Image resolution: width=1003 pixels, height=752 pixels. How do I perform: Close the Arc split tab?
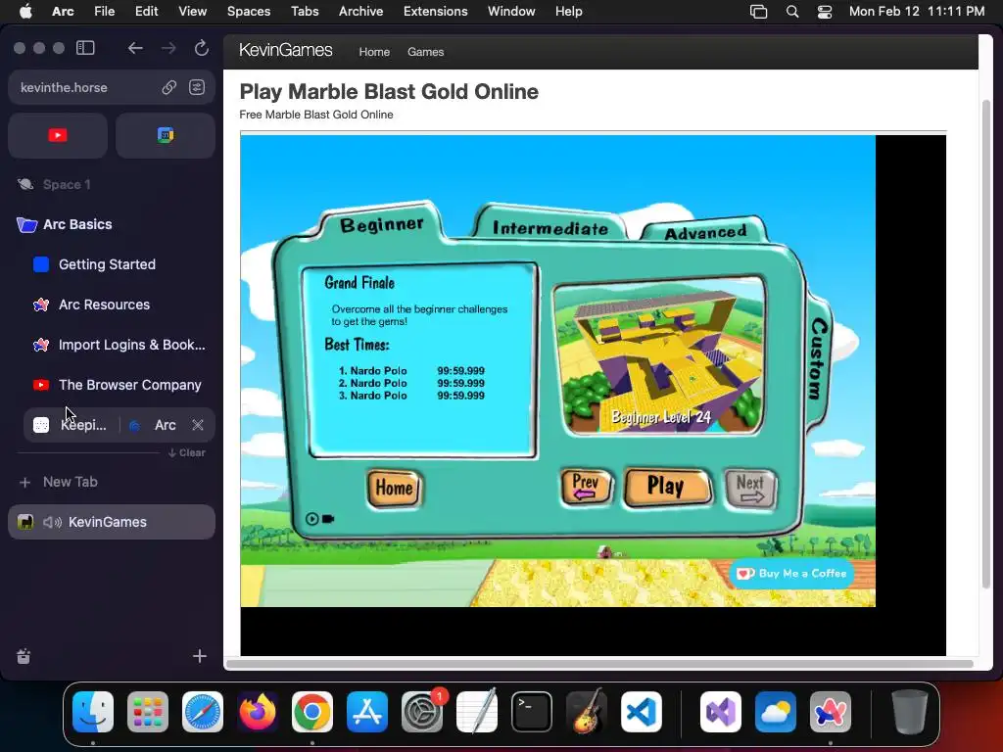tap(198, 425)
